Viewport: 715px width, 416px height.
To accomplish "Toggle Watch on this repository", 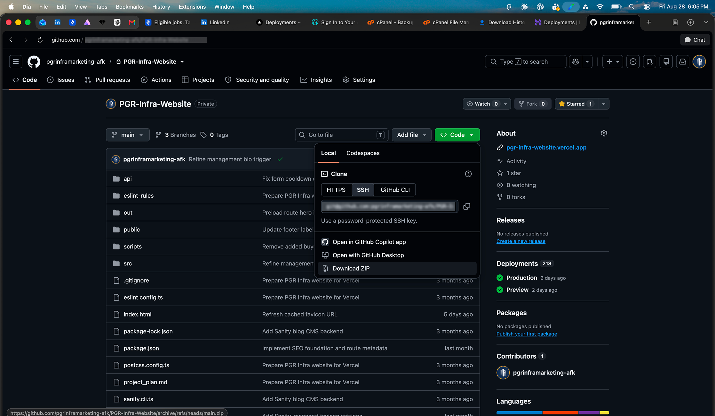I will (x=482, y=104).
